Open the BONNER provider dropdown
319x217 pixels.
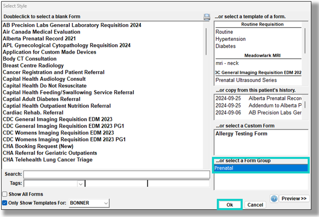point(89,203)
